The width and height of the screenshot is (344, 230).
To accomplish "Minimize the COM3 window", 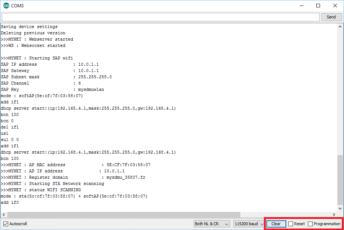I will click(x=302, y=6).
